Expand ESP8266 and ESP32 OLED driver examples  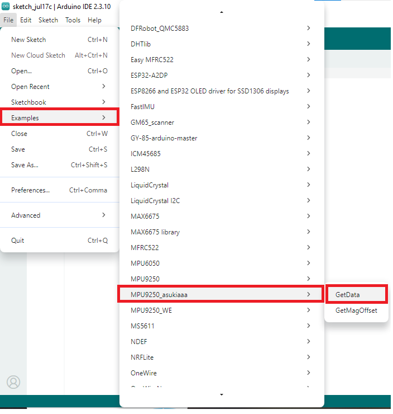[222, 91]
